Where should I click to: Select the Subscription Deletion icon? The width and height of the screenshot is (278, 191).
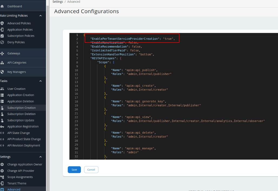pos(3,114)
